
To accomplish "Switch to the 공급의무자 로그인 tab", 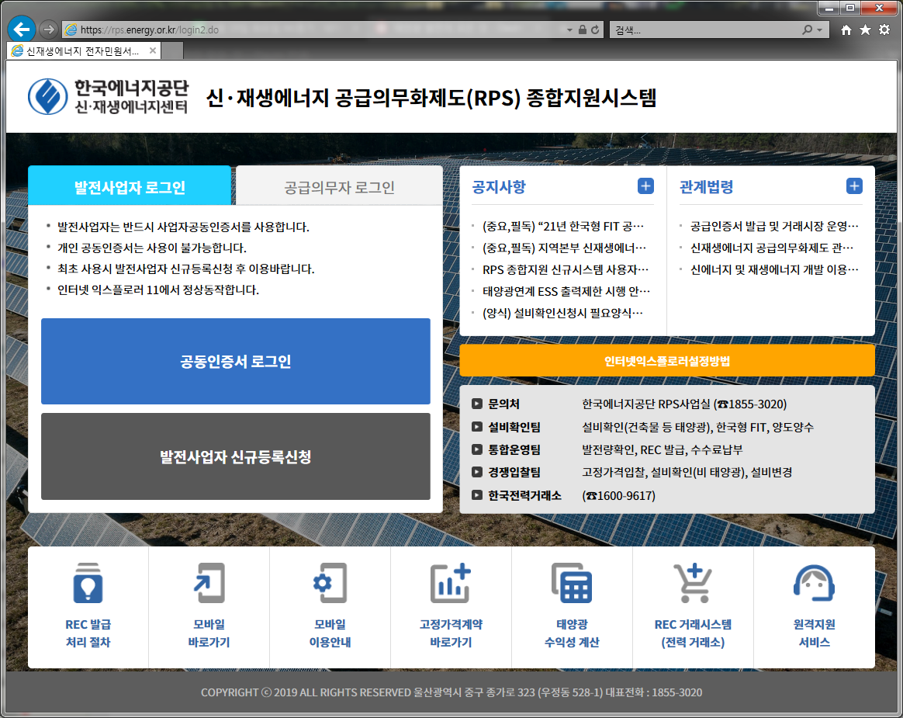I will point(339,187).
